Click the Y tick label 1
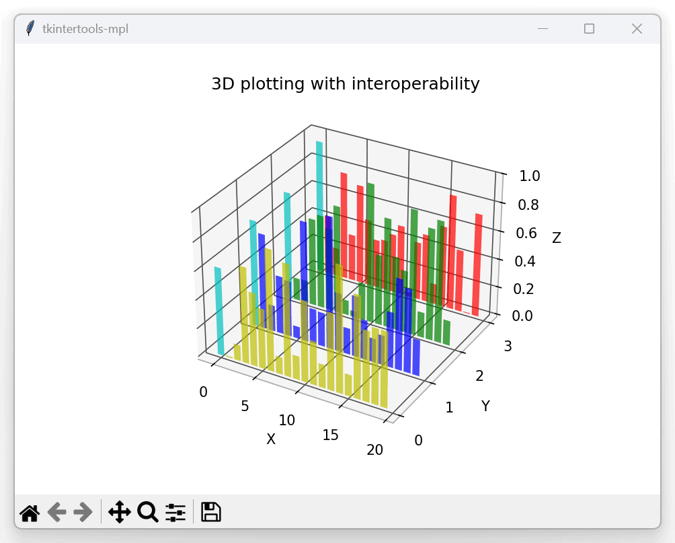The width and height of the screenshot is (675, 543). 449,407
